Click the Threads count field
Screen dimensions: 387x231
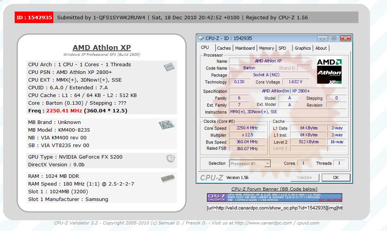click(x=339, y=163)
